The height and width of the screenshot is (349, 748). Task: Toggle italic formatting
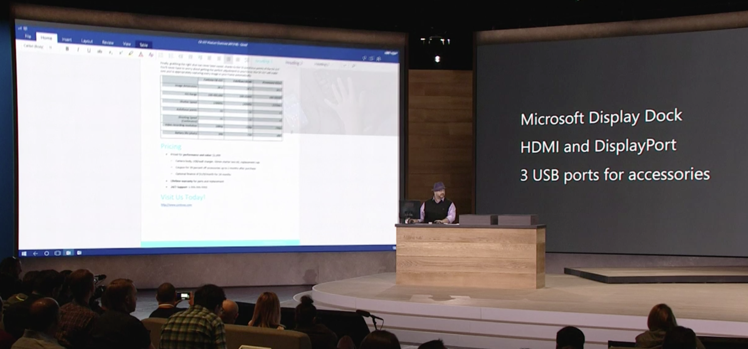pos(78,50)
